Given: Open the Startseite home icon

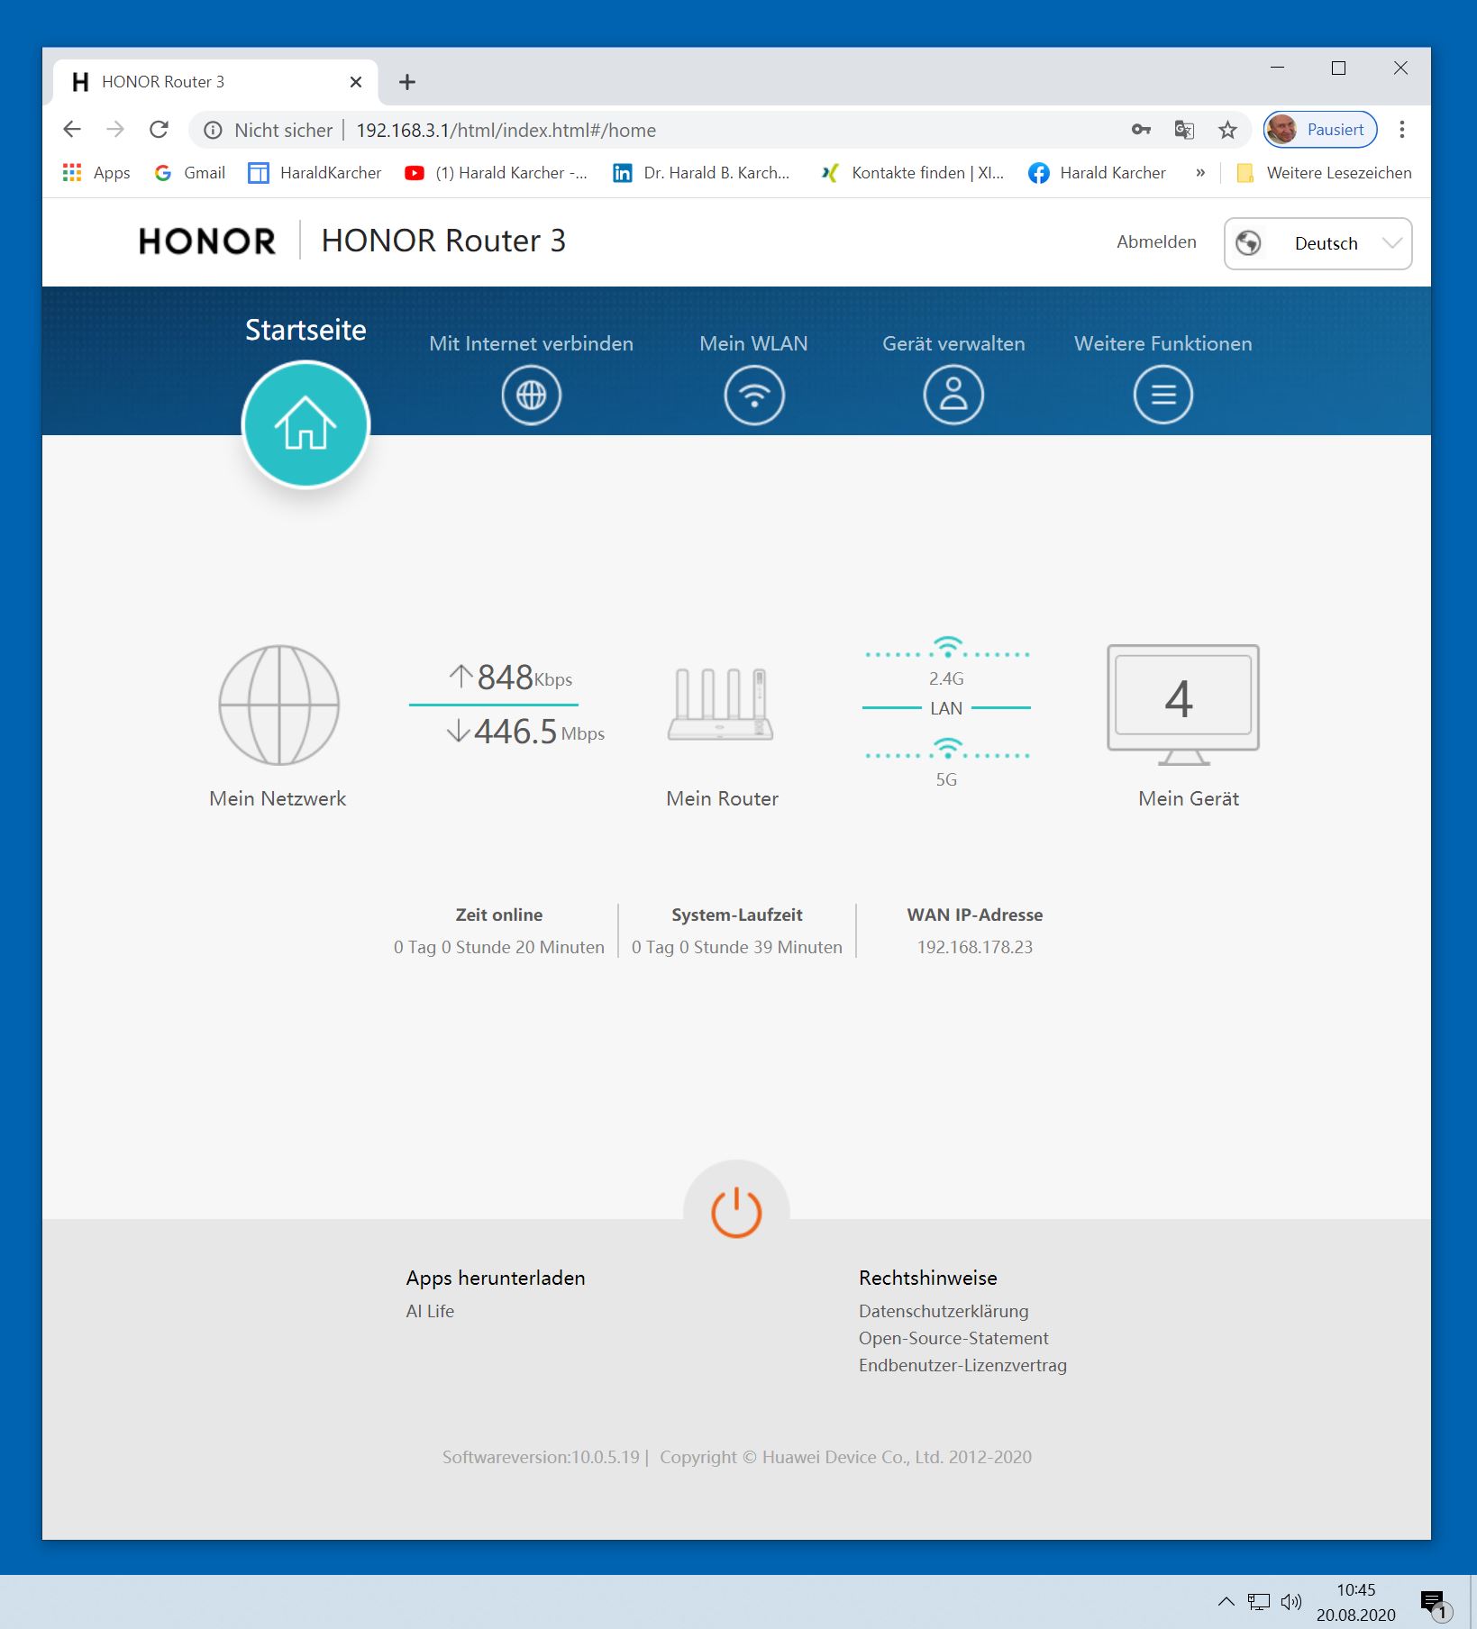Looking at the screenshot, I should [x=305, y=424].
